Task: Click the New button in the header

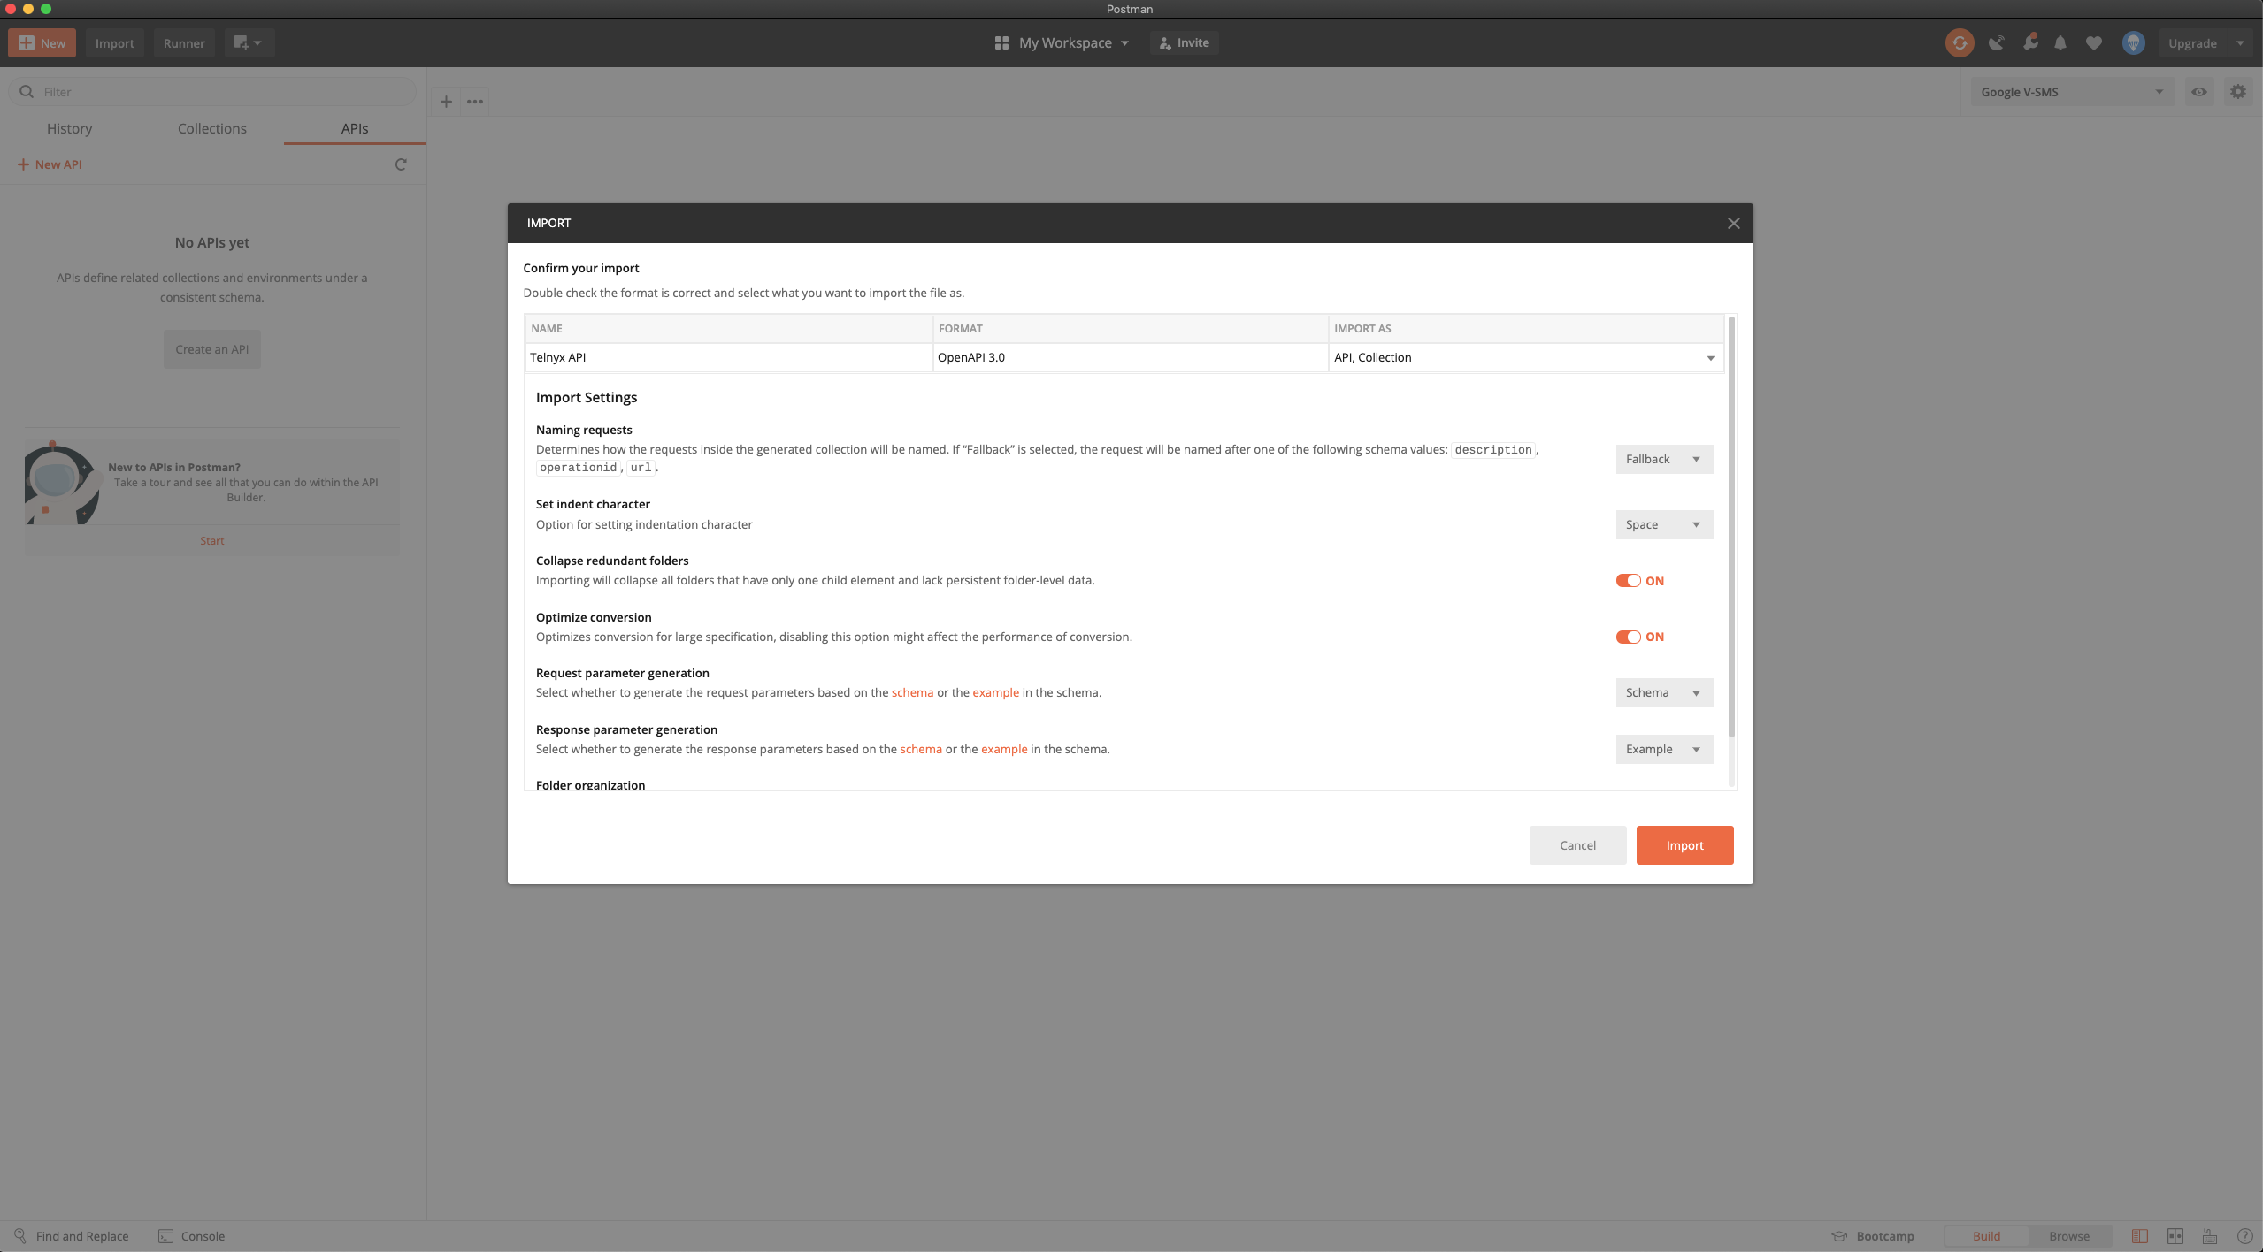Action: point(42,42)
